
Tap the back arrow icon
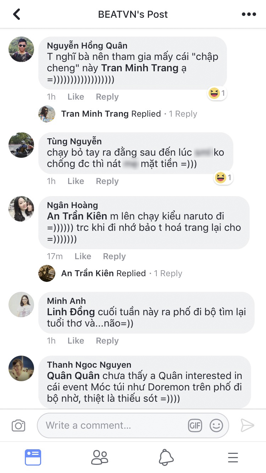pos(17,14)
